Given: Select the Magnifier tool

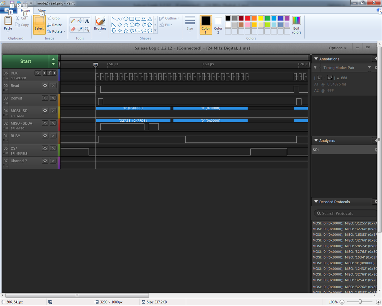Looking at the screenshot, I should coord(87,29).
